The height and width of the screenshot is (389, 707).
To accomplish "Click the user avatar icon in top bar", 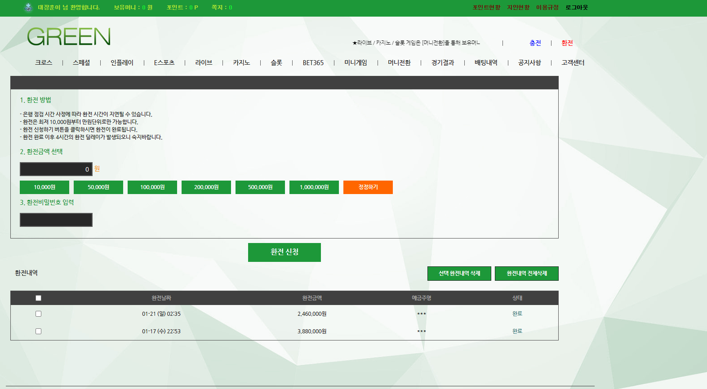I will [28, 8].
